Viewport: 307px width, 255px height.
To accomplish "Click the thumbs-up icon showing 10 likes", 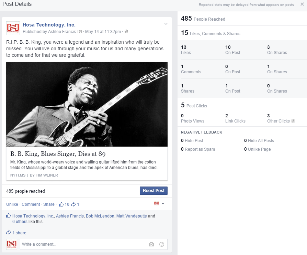I will [x=61, y=204].
